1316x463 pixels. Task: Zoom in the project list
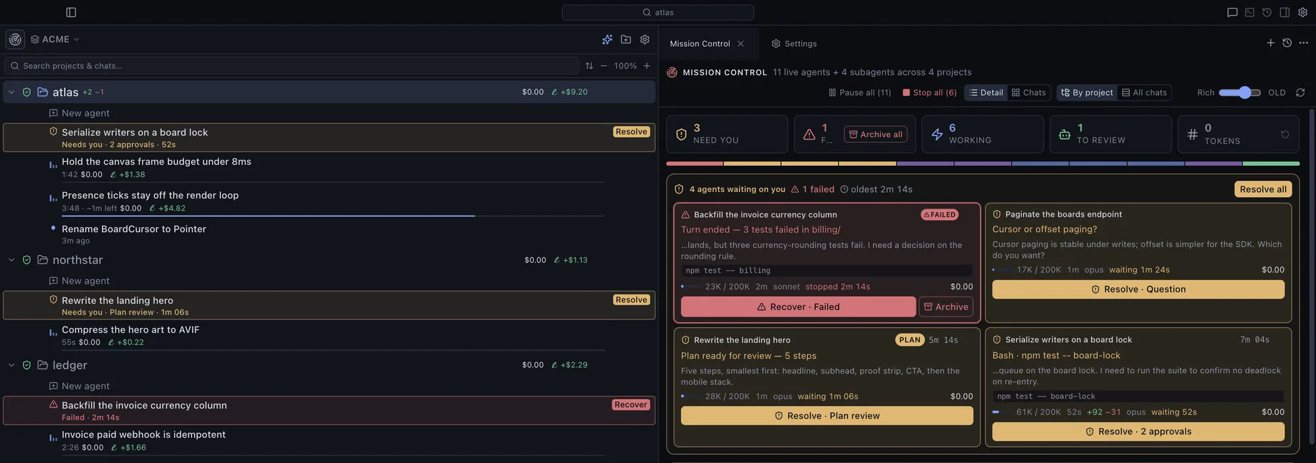pyautogui.click(x=647, y=66)
